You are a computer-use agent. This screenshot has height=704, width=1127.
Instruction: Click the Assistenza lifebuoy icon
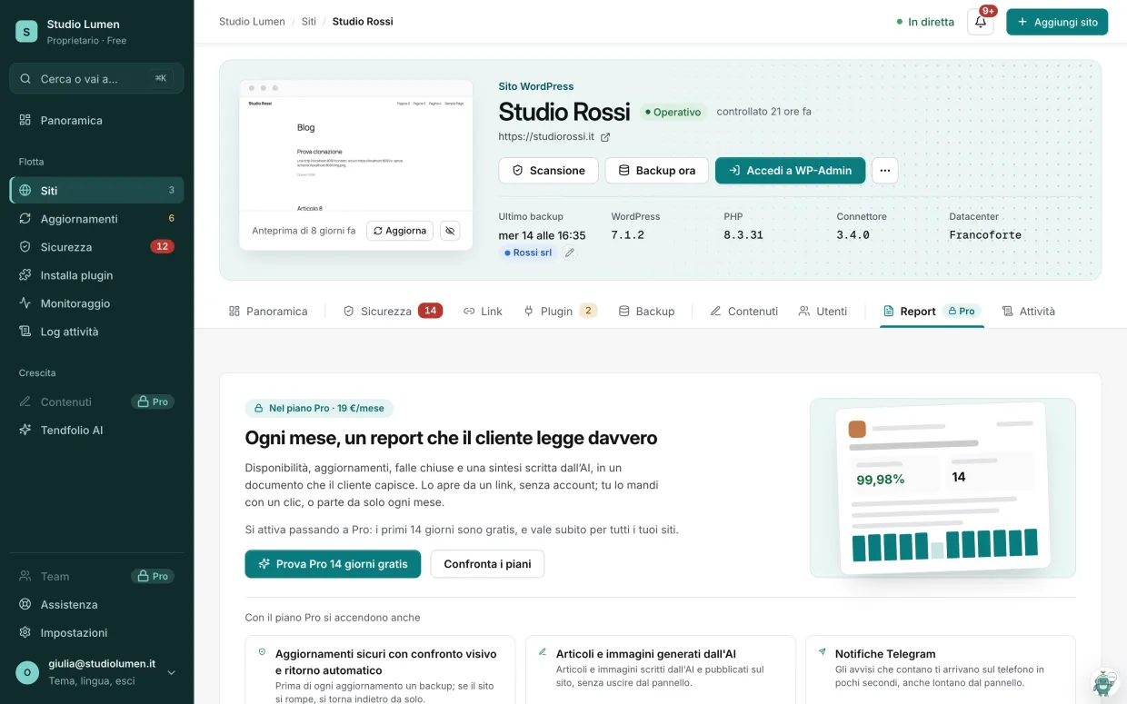coord(25,604)
